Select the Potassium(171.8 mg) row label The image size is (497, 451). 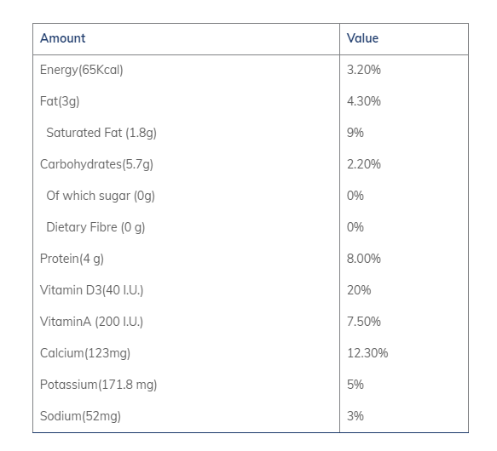click(99, 385)
